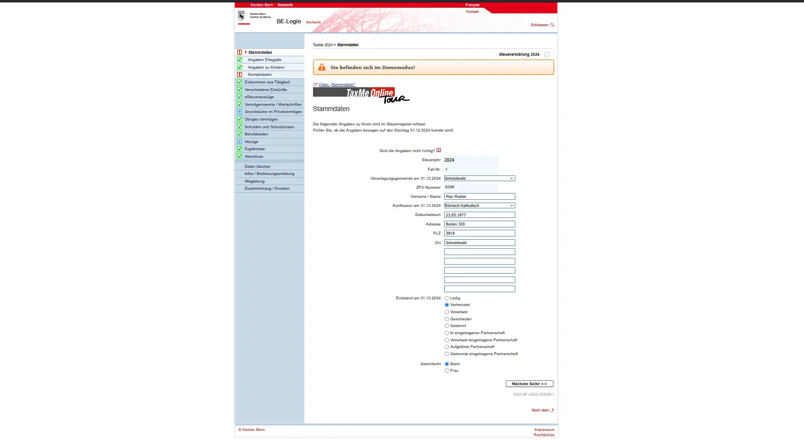Expand the Konfession dropdown showing Römisch-Katholisch
This screenshot has width=804, height=440.
(x=479, y=205)
